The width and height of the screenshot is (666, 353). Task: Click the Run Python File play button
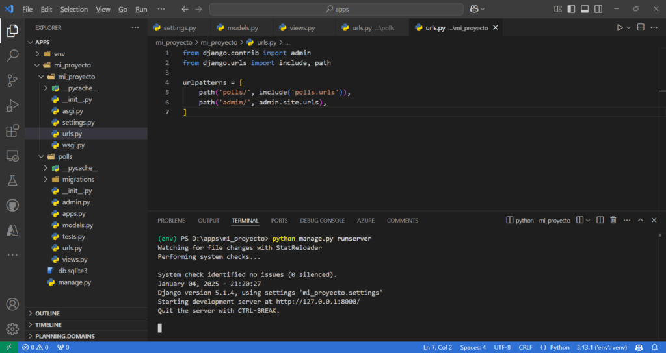[x=620, y=27]
